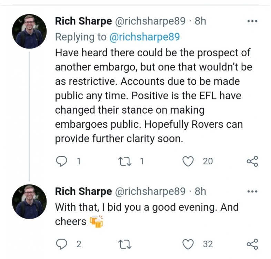The width and height of the screenshot is (271, 259).
Task: Open the @richsharpe89 replying-to link
Action: [144, 37]
